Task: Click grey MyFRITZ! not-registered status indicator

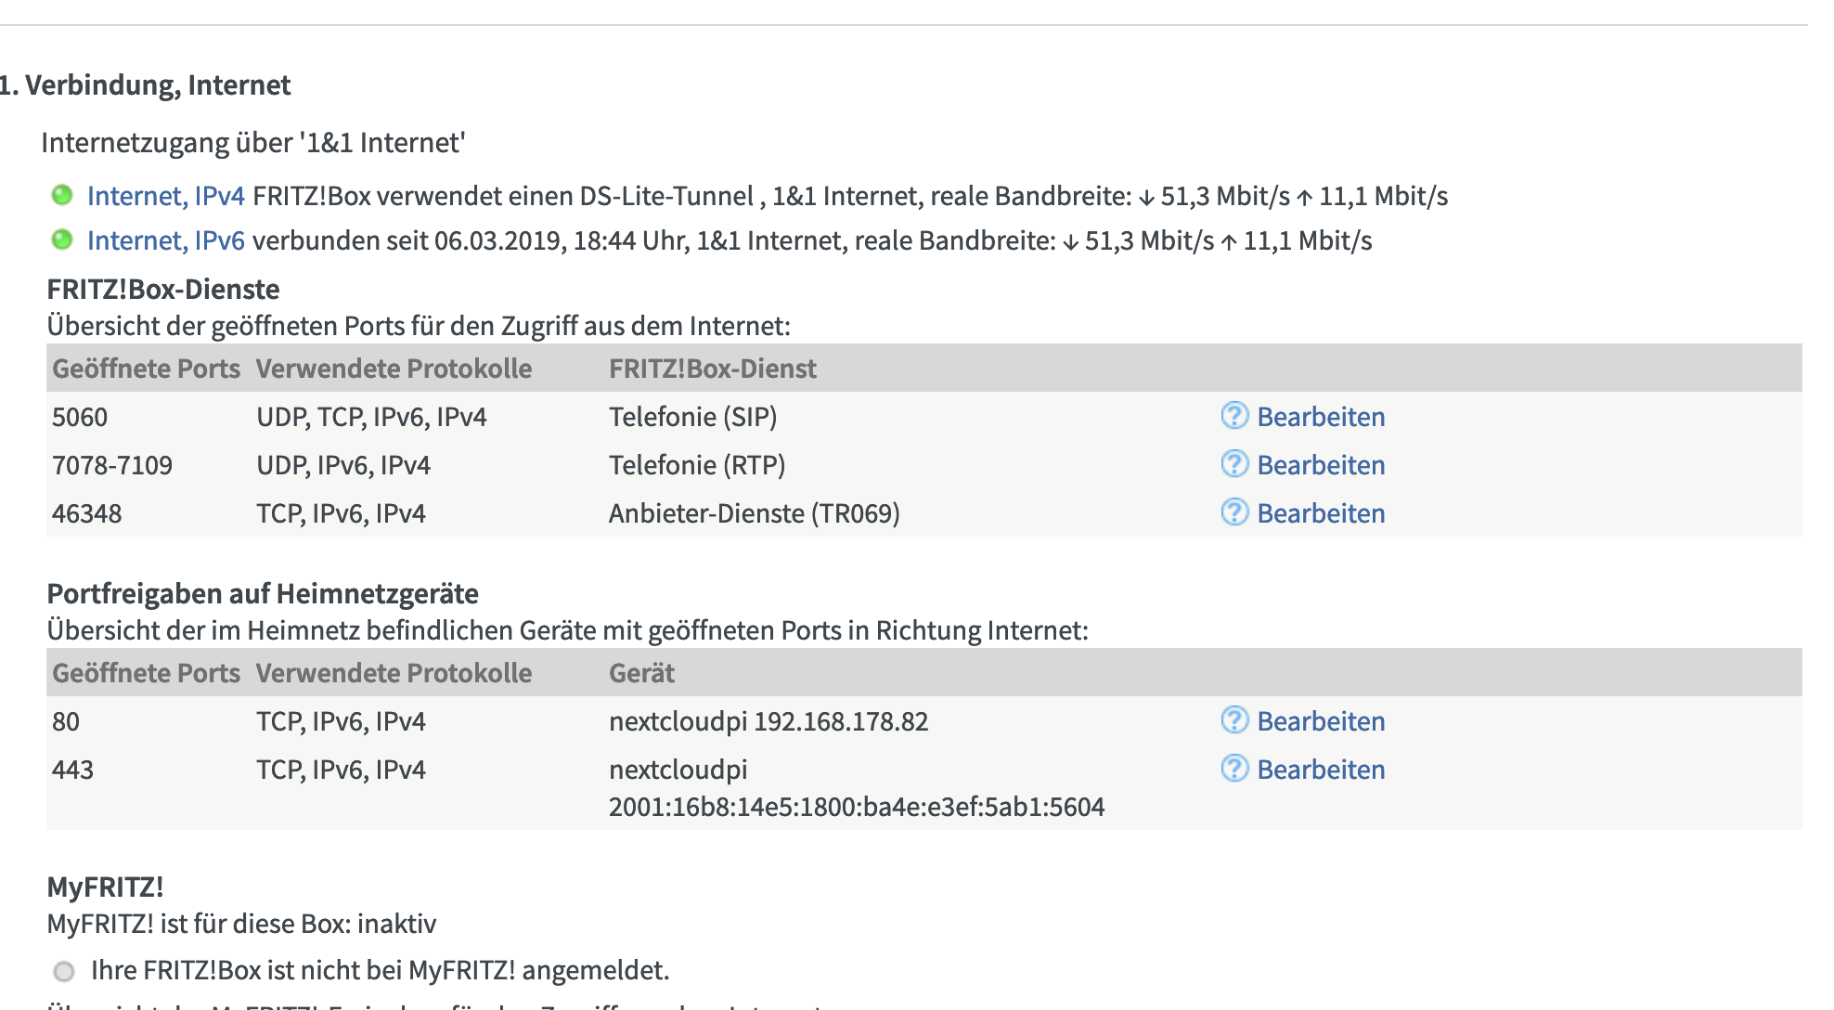Action: (x=64, y=972)
